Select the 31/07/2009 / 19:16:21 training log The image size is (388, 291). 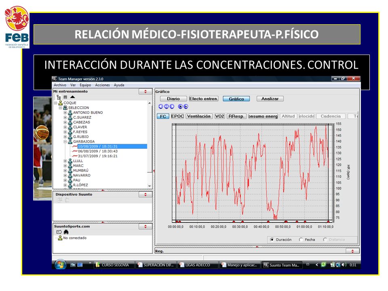tap(98, 156)
